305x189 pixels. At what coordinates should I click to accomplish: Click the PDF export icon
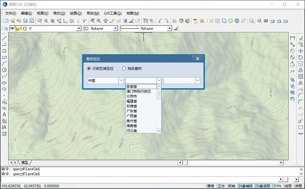(x=196, y=21)
